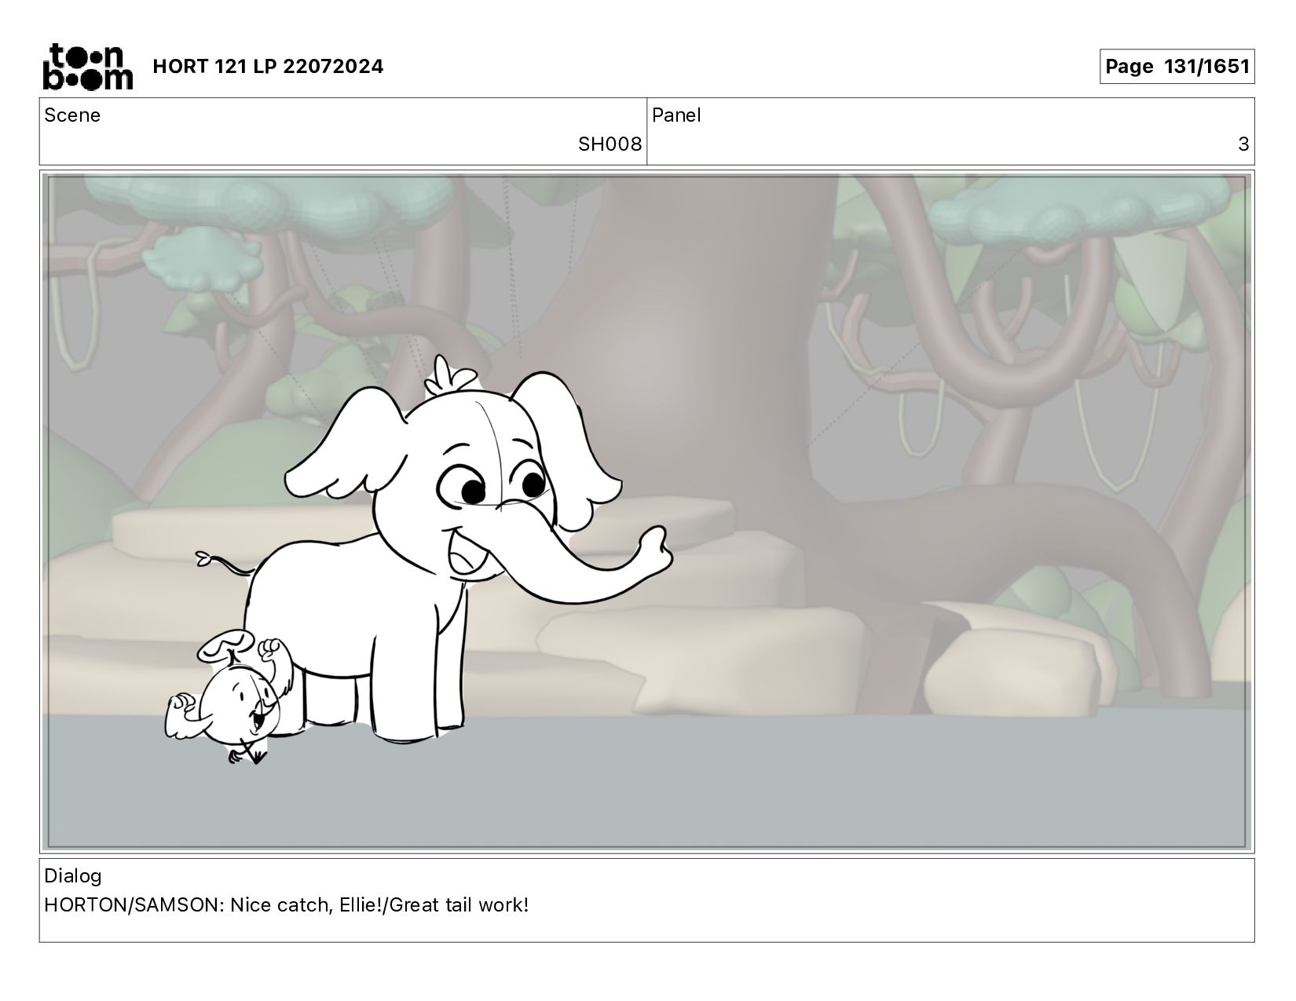Click the title text 'HORT 121 LP 22072024'
The width and height of the screenshot is (1296, 1001).
(268, 67)
